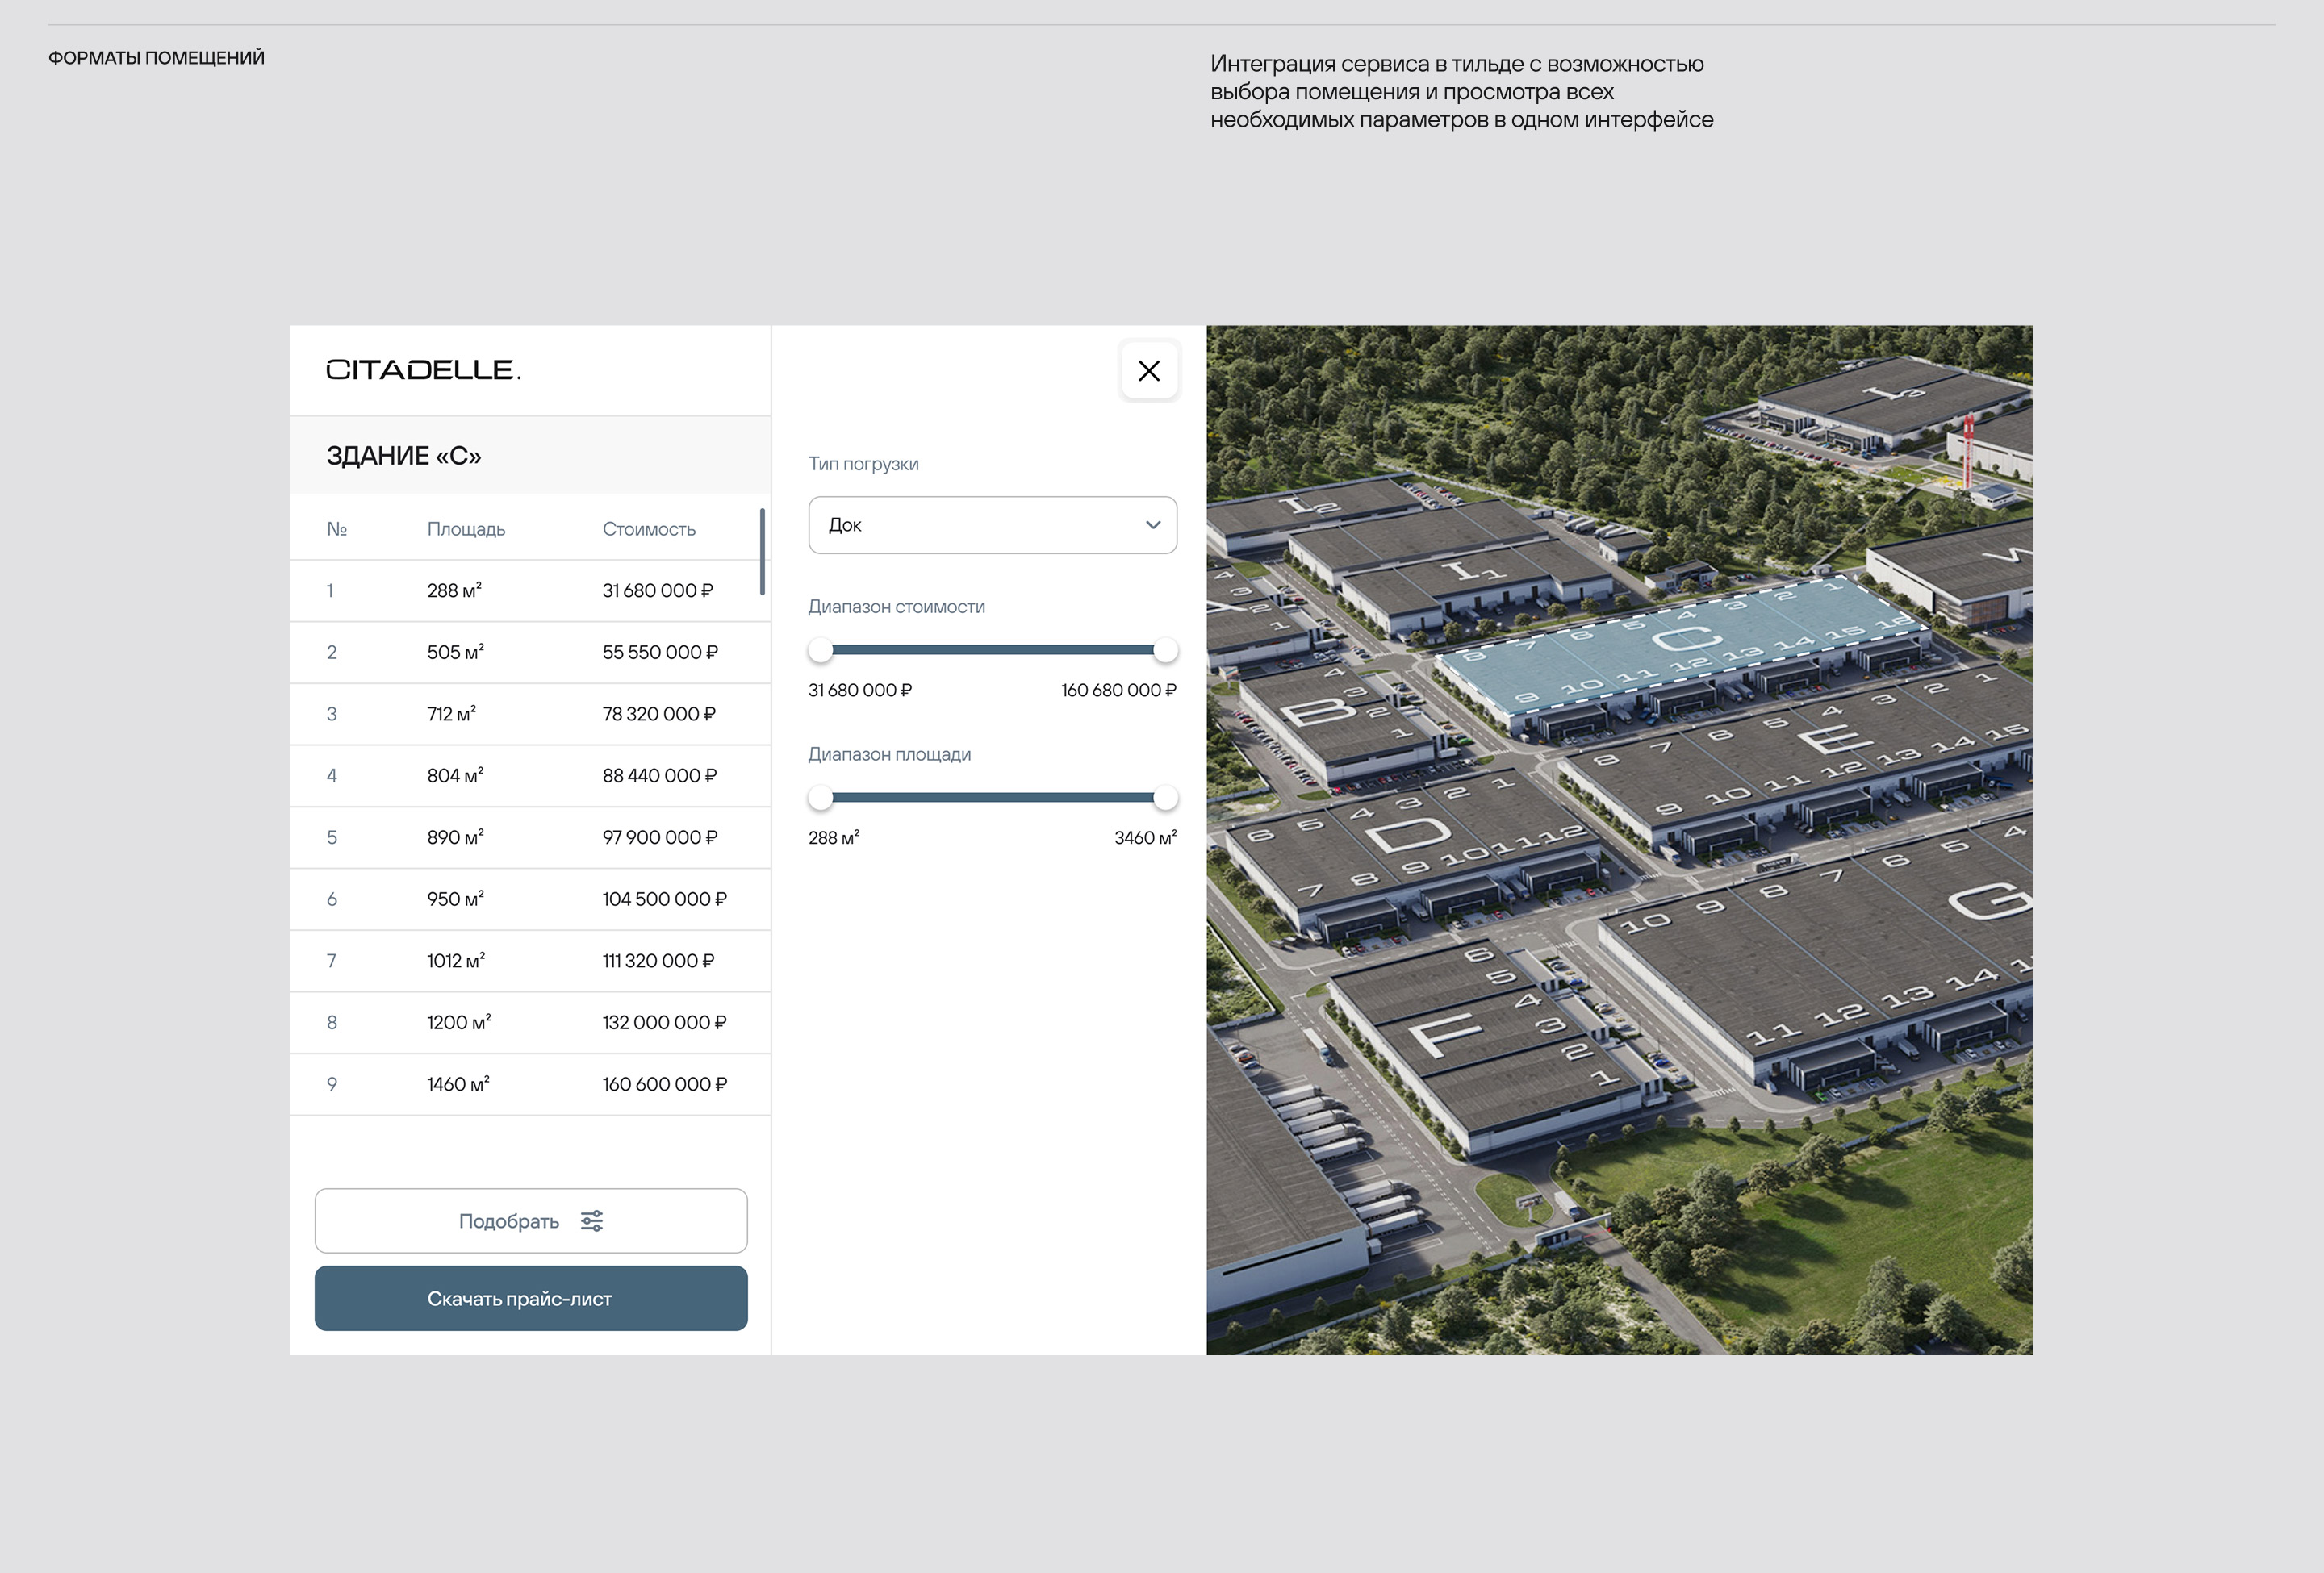
Task: Click the Стоимость column header
Action: [x=648, y=528]
